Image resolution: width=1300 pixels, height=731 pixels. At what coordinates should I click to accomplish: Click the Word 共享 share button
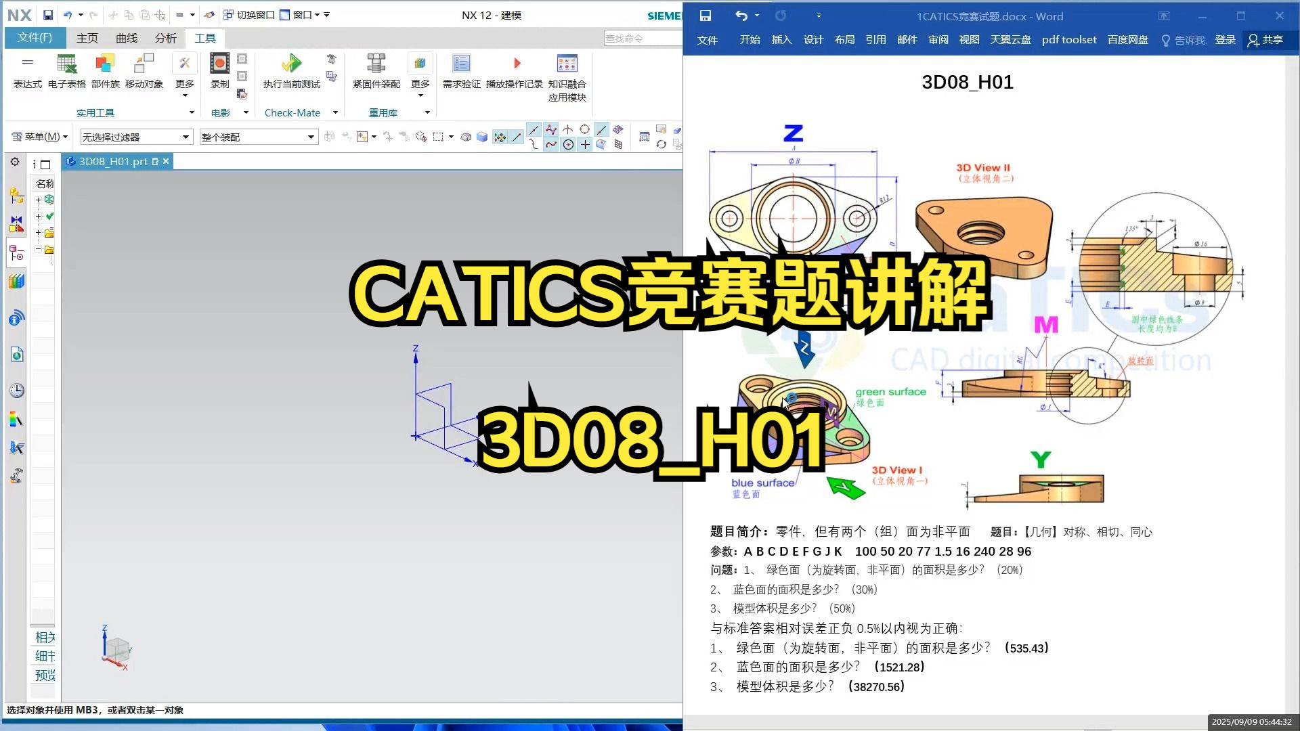pos(1265,40)
